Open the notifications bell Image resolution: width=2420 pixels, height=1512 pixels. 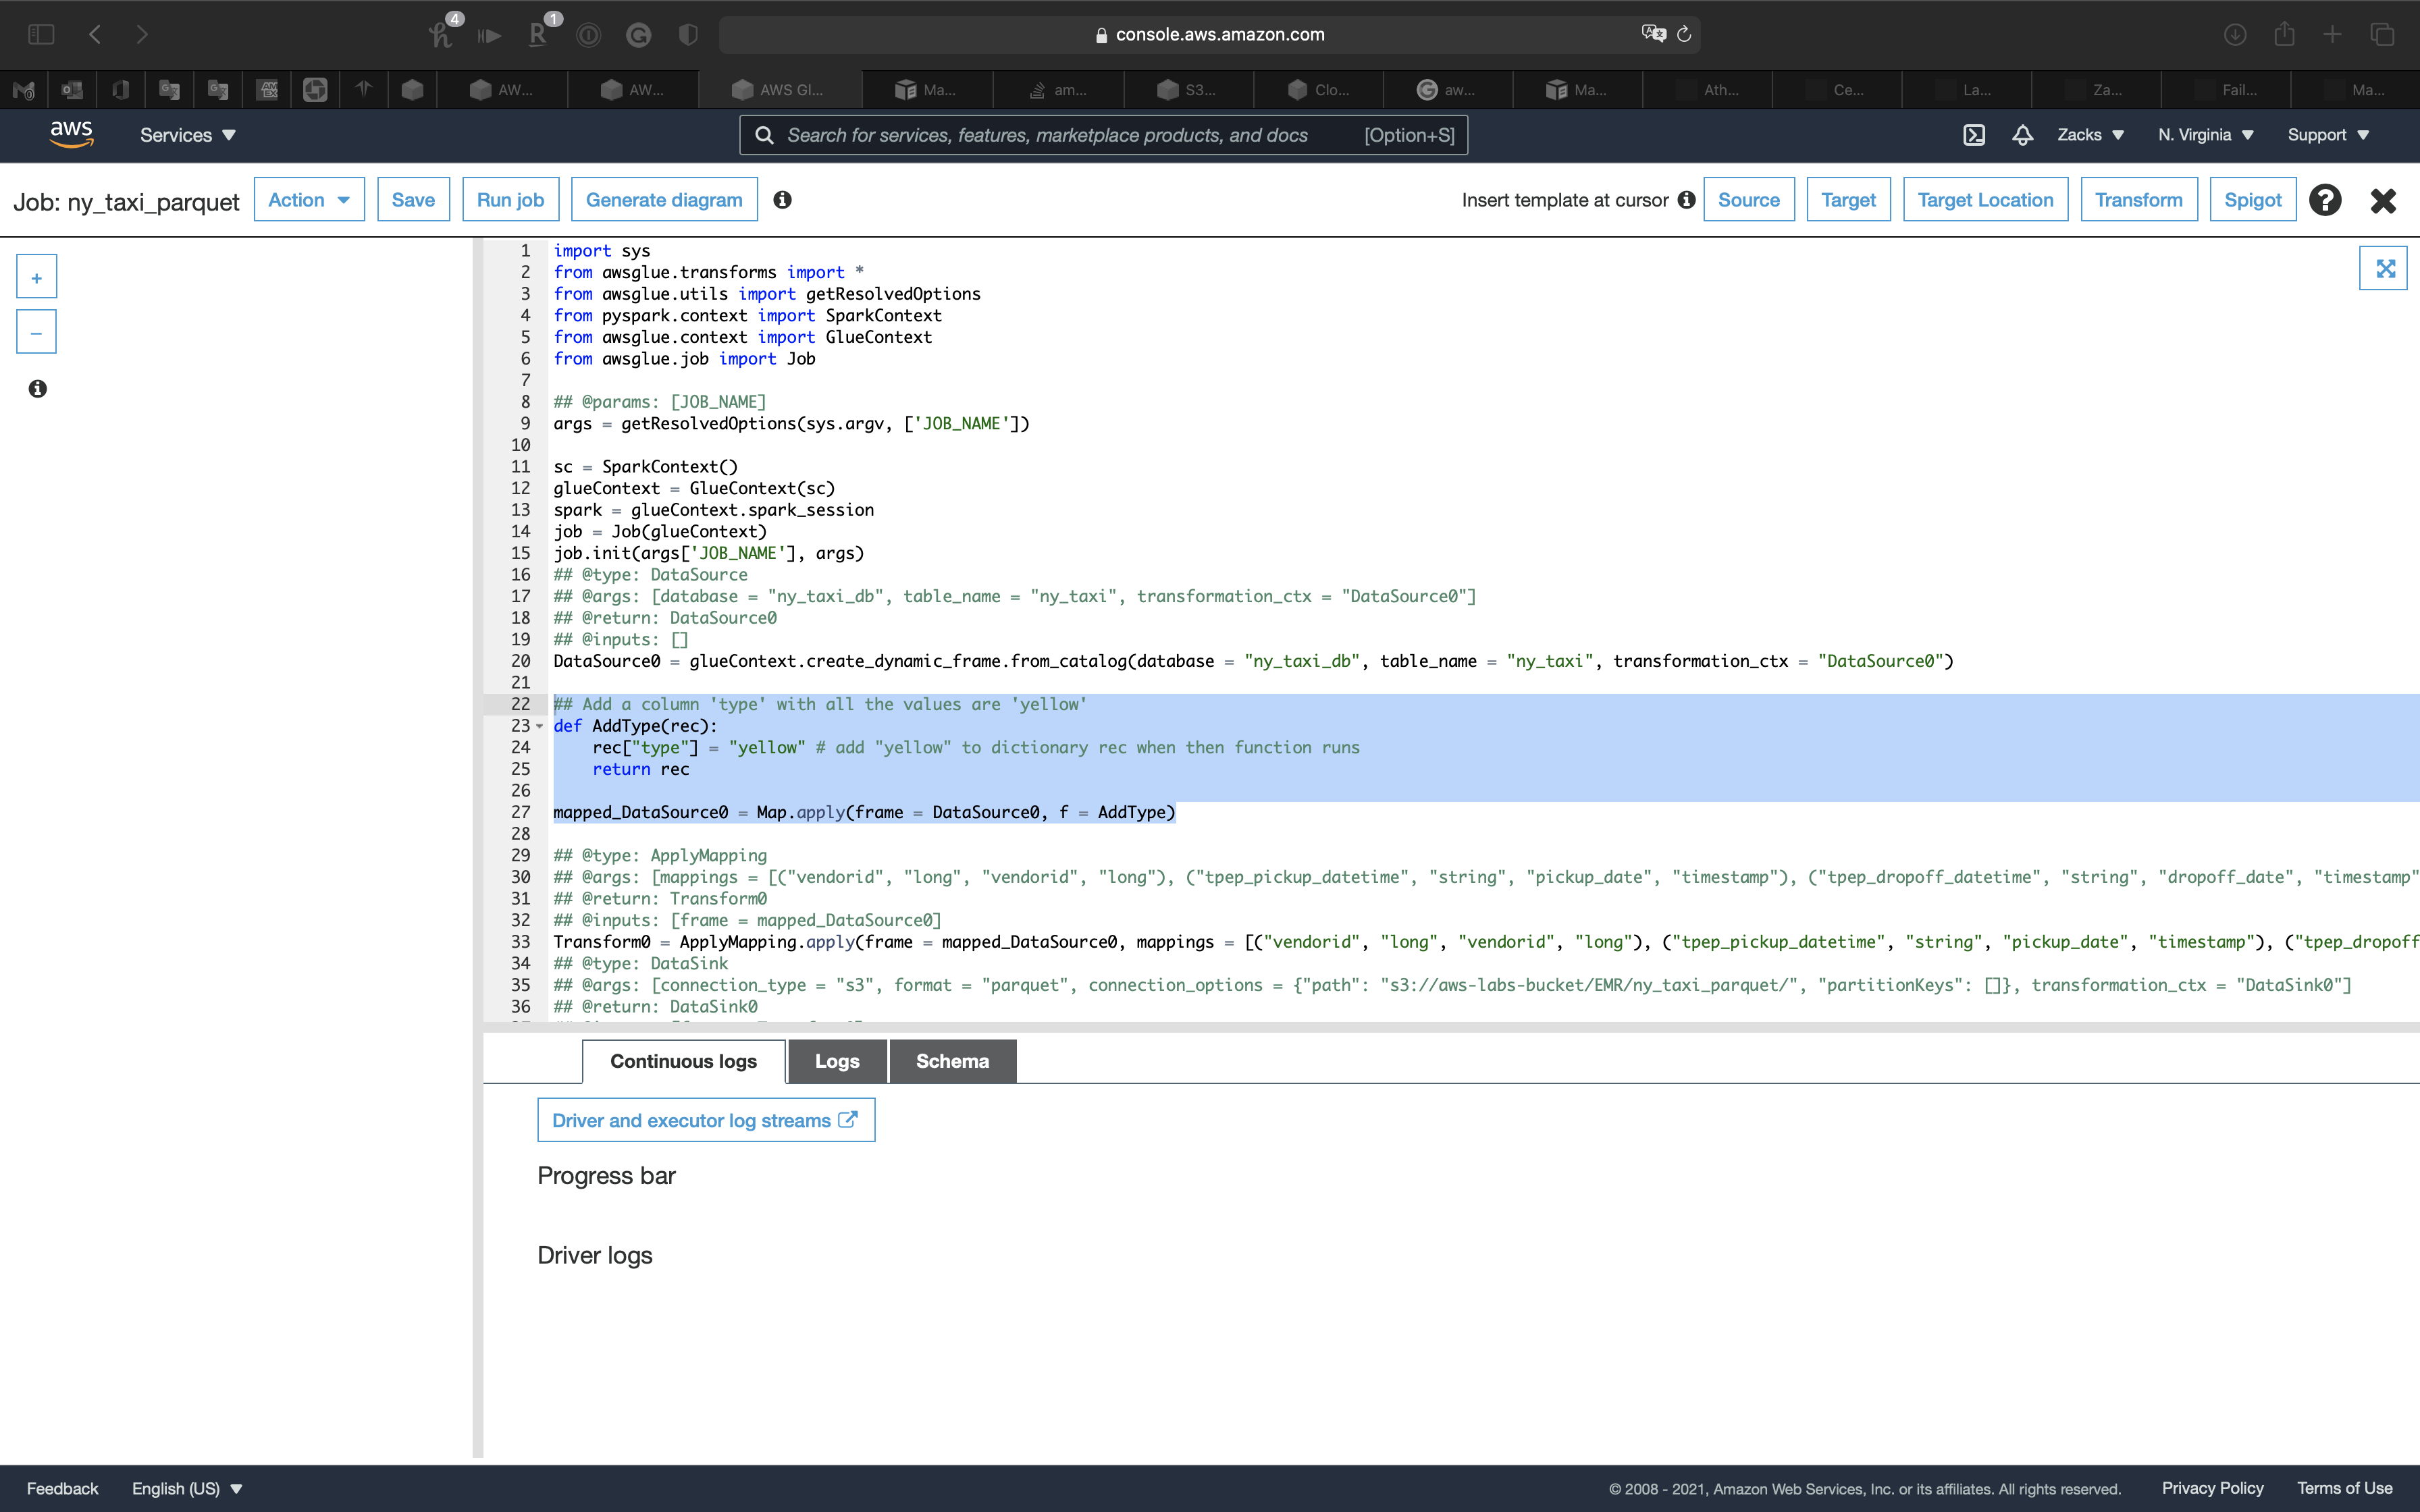click(2022, 135)
